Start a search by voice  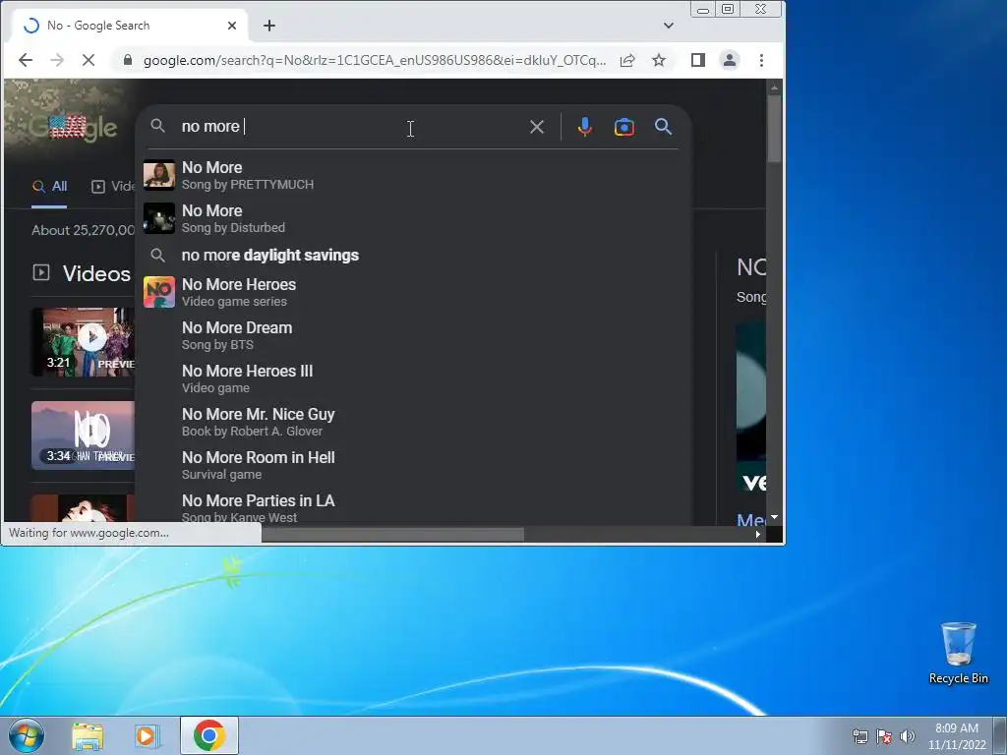584,127
